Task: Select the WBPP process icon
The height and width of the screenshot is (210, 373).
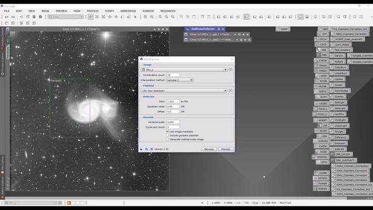Action: tap(283, 29)
